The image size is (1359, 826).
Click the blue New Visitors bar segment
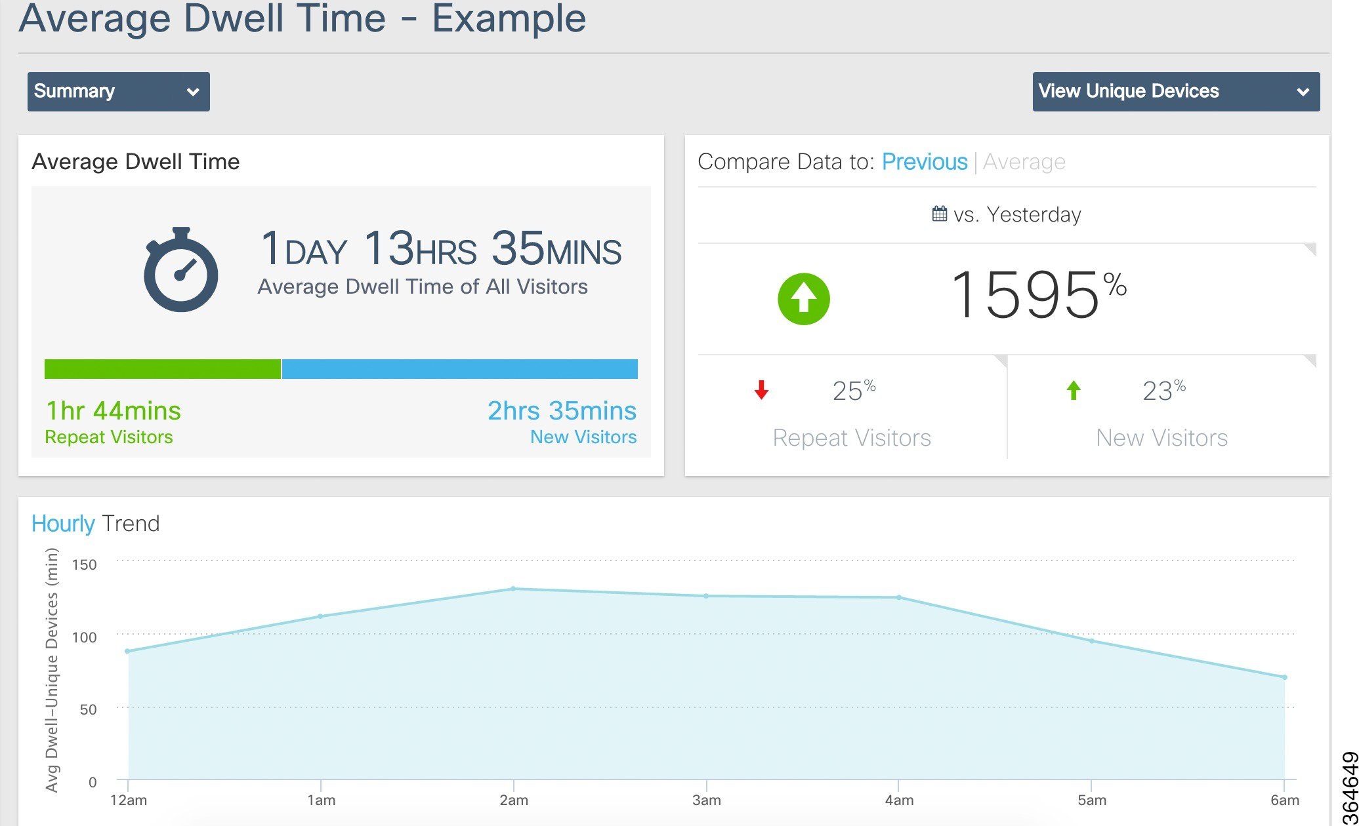click(459, 369)
